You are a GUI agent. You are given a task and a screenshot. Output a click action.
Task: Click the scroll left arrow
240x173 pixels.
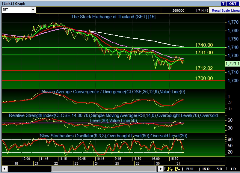click(x=4, y=169)
